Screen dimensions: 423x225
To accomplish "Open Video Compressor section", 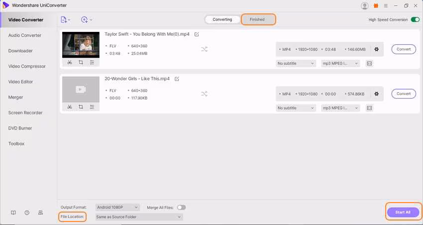I will (x=27, y=66).
